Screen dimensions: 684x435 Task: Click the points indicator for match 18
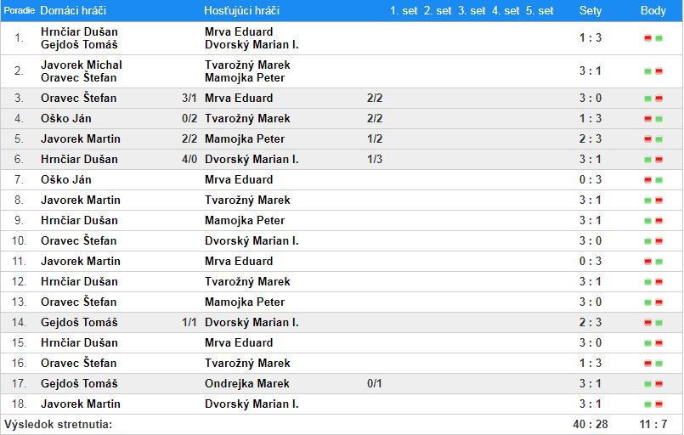coord(653,404)
